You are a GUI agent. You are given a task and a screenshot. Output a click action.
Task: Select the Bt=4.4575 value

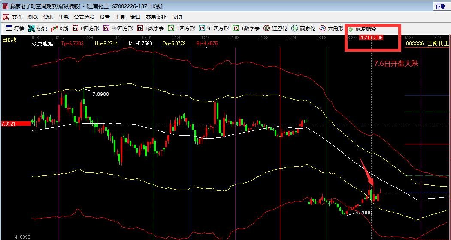click(207, 44)
